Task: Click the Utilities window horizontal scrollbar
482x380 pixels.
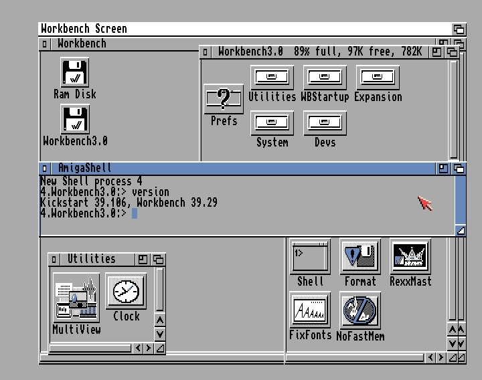Action: point(90,348)
